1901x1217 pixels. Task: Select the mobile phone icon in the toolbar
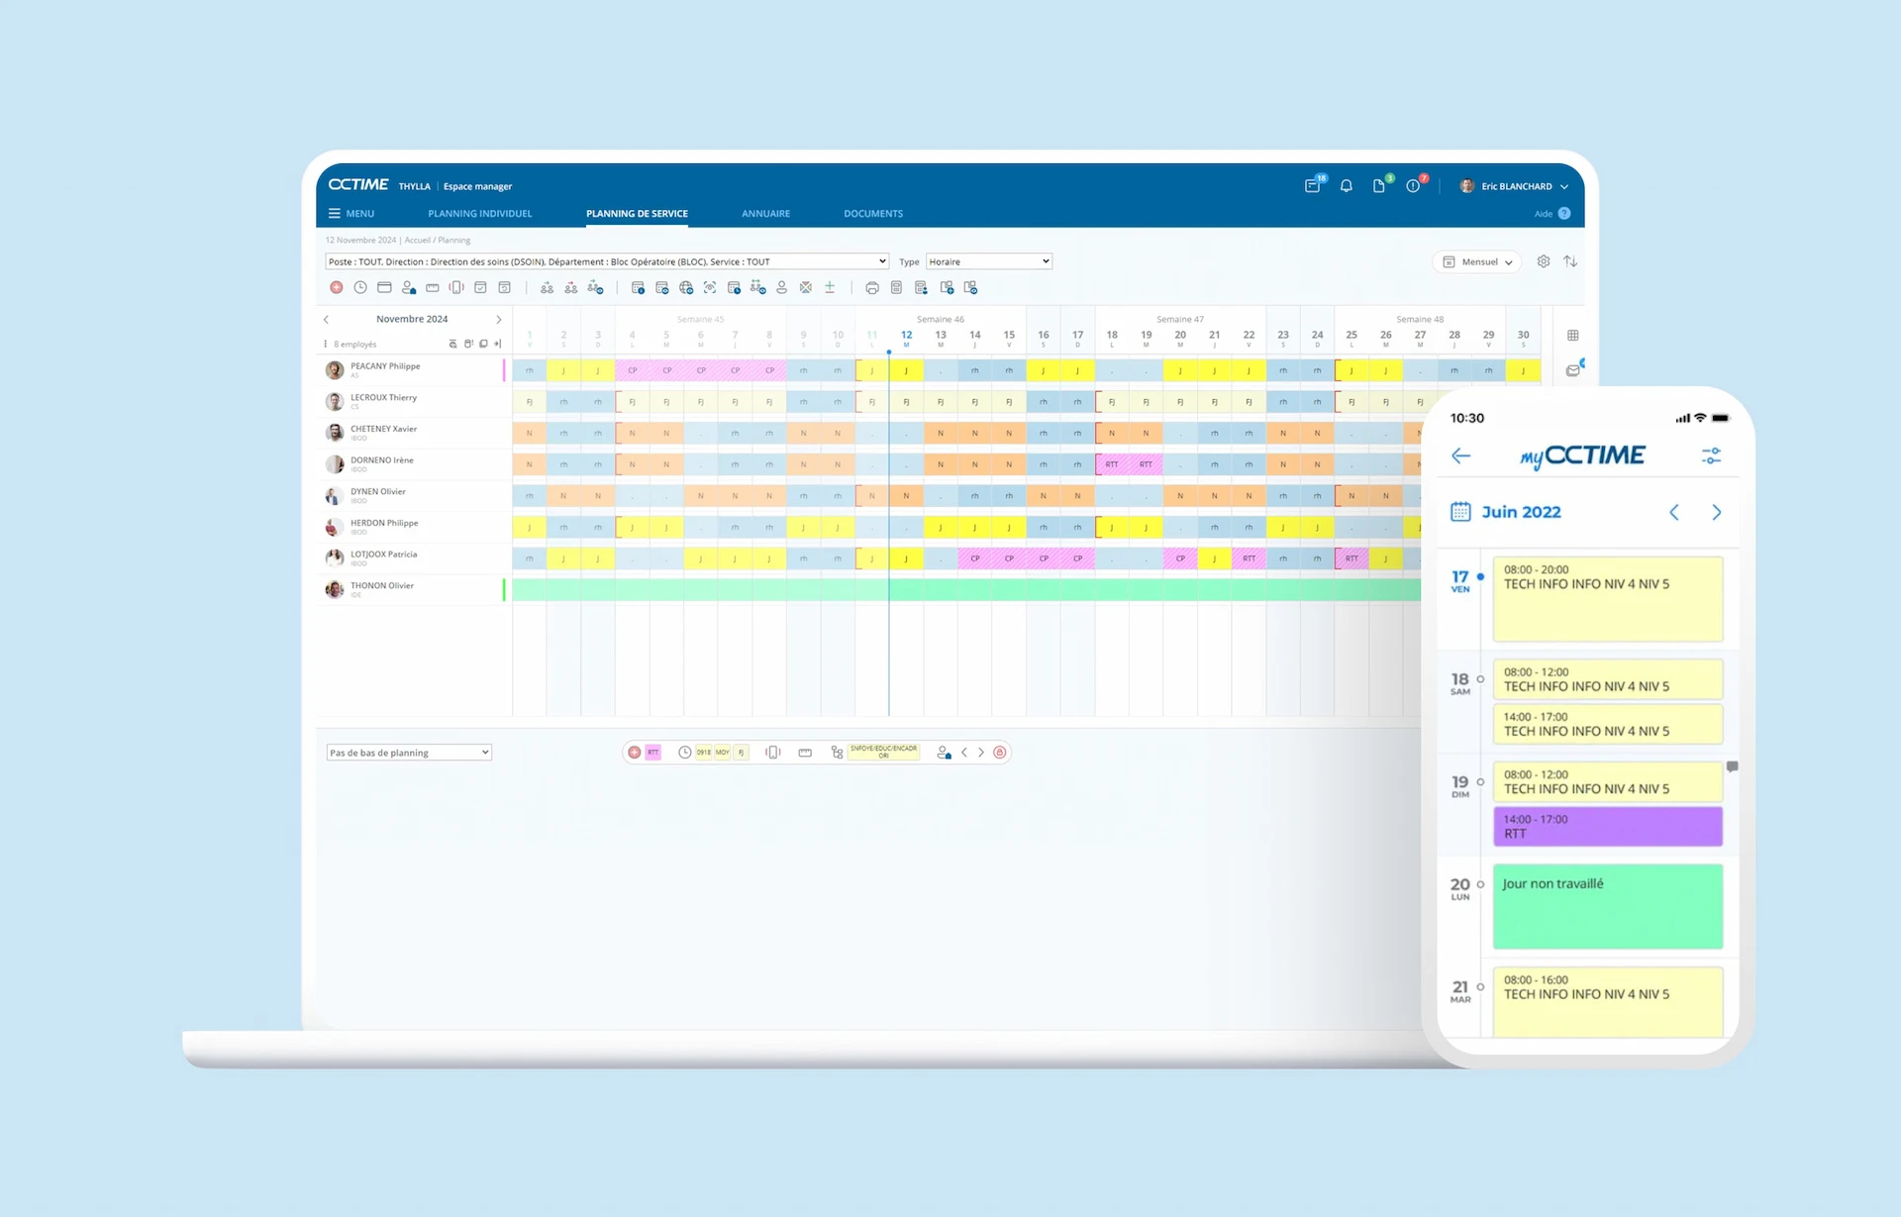[456, 287]
